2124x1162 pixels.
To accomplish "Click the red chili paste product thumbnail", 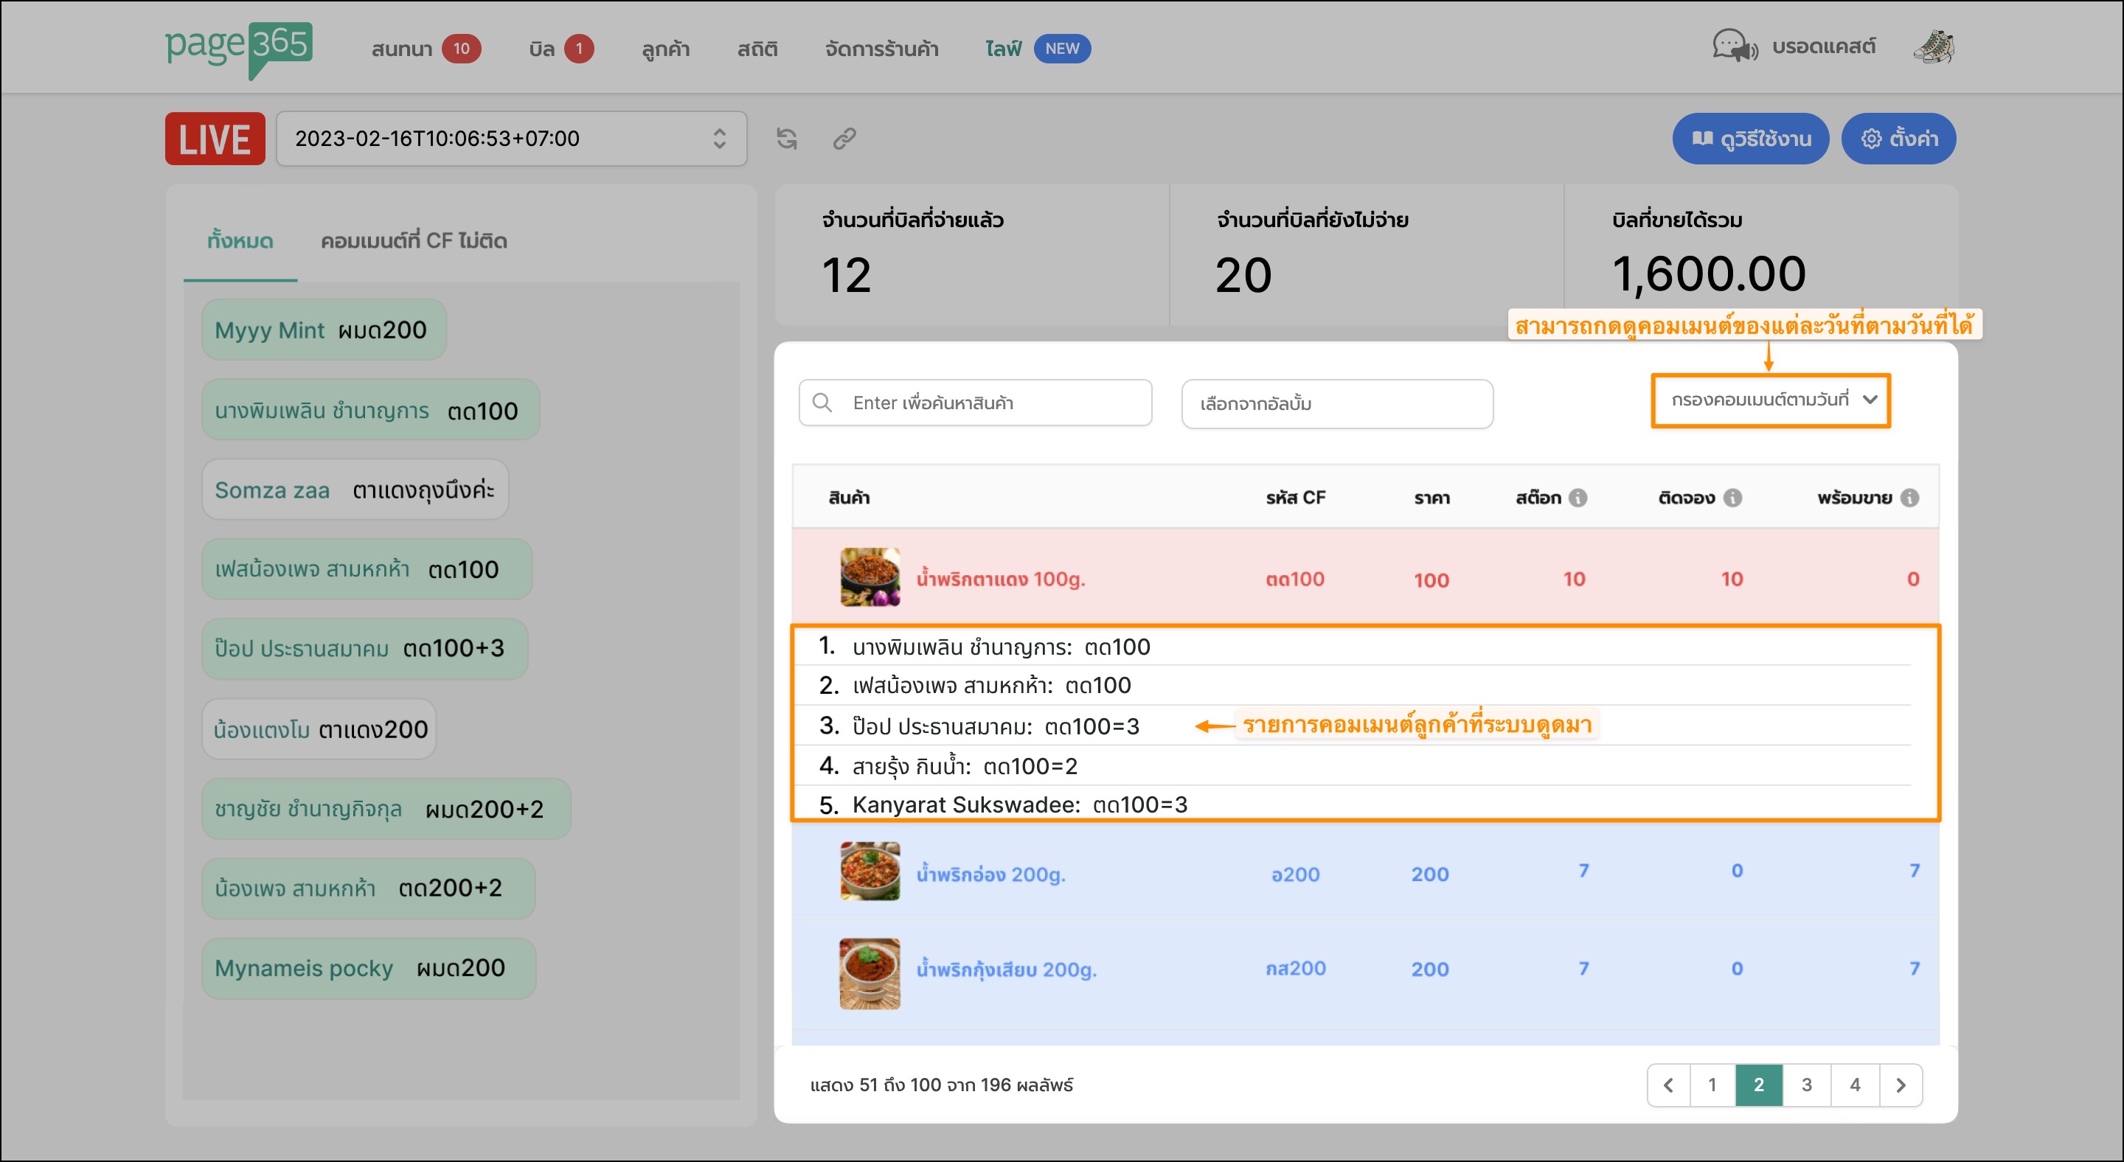I will tap(869, 578).
